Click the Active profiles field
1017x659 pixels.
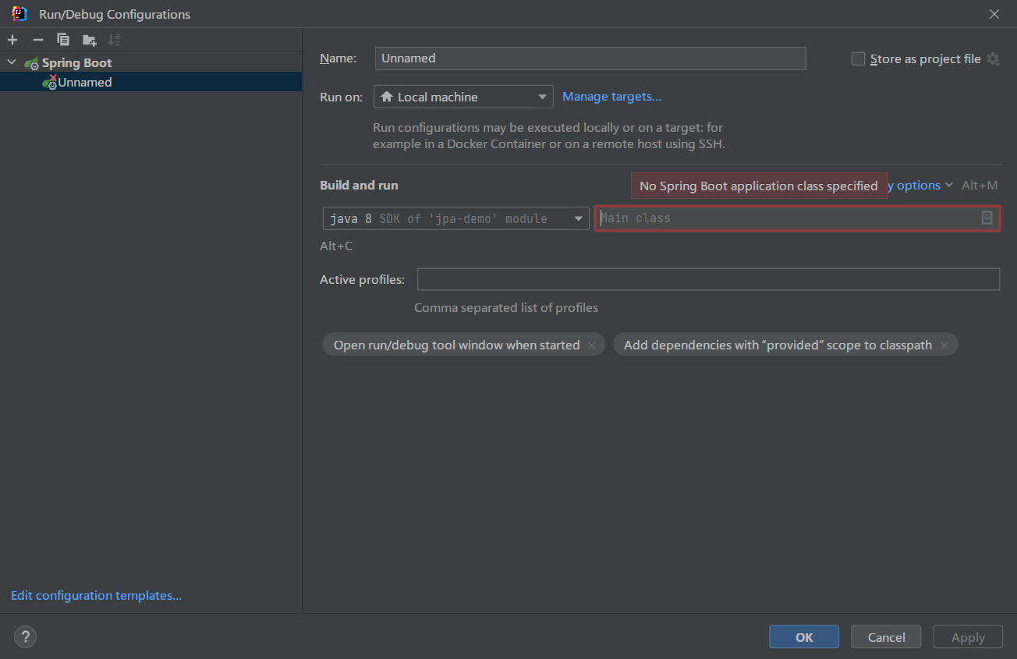(x=708, y=279)
